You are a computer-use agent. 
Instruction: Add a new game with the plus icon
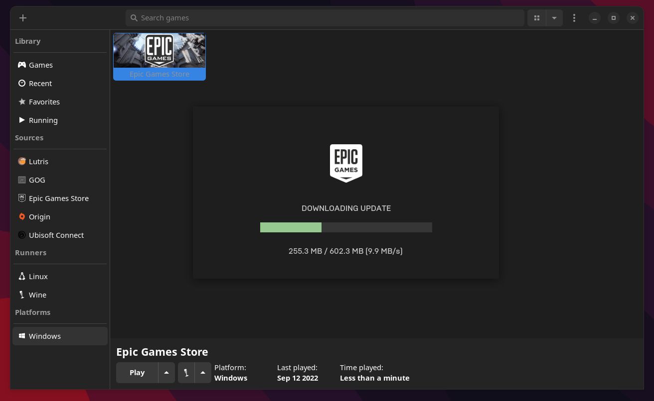click(23, 18)
